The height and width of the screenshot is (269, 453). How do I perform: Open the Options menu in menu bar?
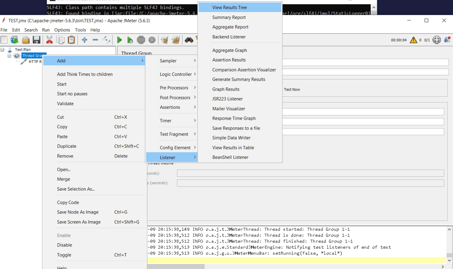point(62,30)
